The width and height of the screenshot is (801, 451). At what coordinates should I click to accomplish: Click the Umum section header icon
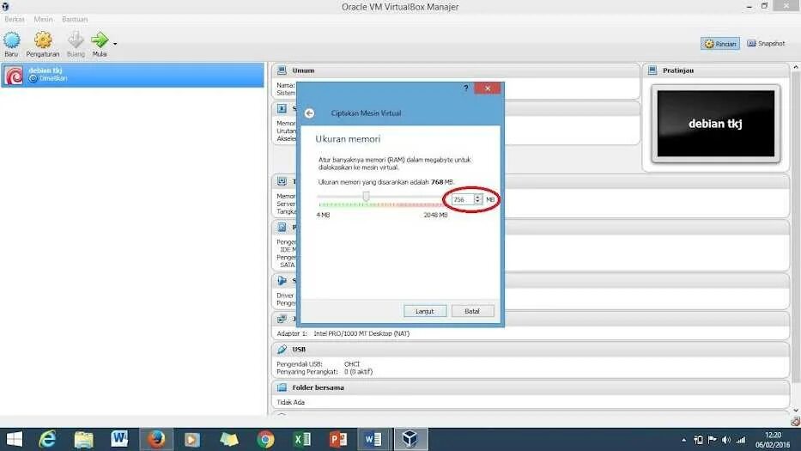coord(282,70)
